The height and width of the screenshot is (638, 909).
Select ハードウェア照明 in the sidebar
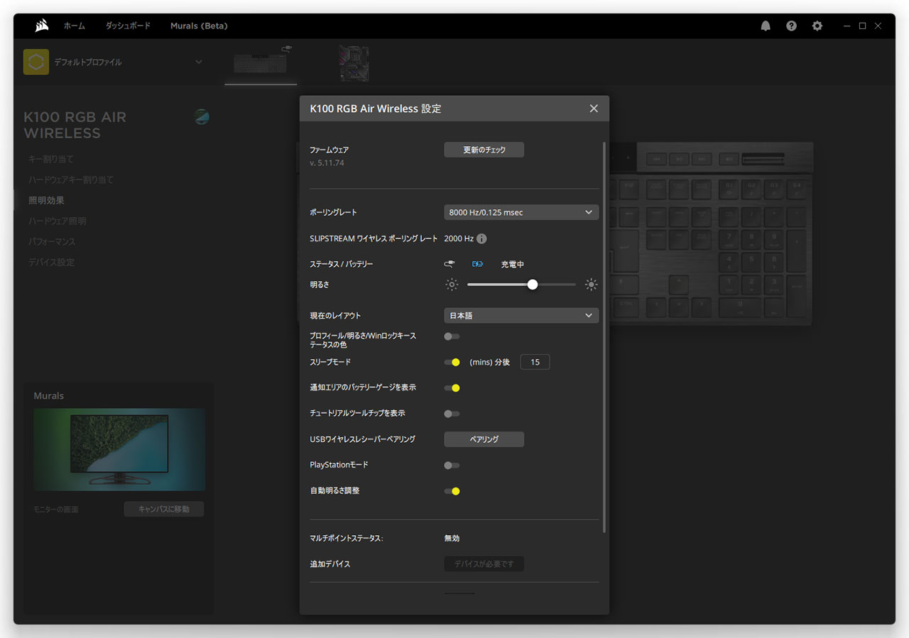pos(57,221)
